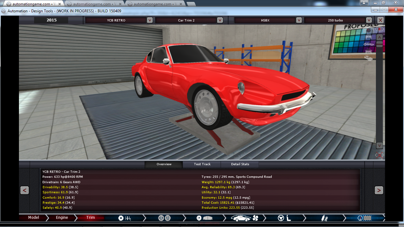This screenshot has height=227, width=404.
Task: Click the scroll down arrow in view panel
Action: tap(379, 146)
